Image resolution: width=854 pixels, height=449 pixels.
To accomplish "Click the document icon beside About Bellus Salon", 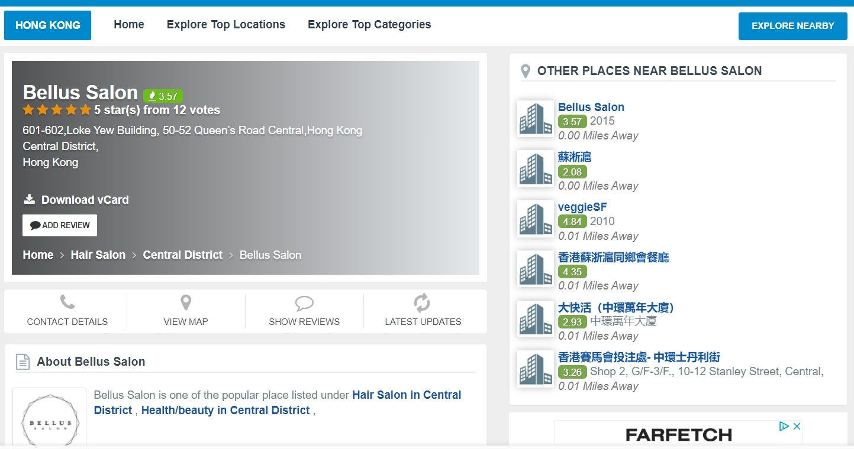I will [x=22, y=362].
